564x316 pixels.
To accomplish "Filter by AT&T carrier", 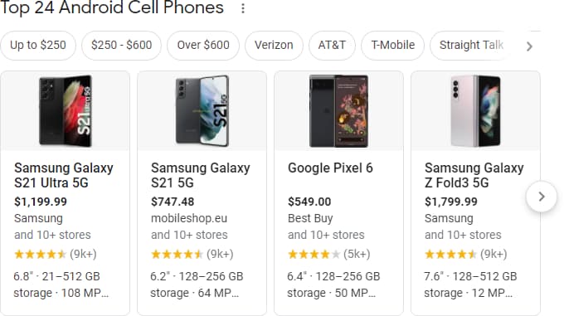I will (x=332, y=46).
